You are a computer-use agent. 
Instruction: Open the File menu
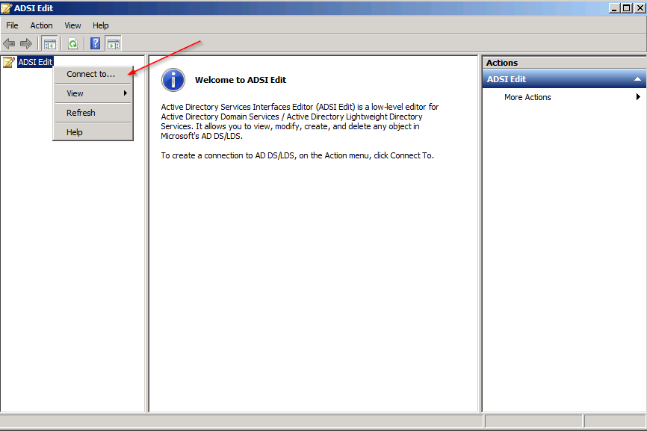coord(12,25)
